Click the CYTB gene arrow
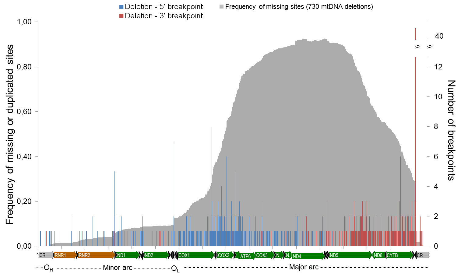 [x=399, y=255]
